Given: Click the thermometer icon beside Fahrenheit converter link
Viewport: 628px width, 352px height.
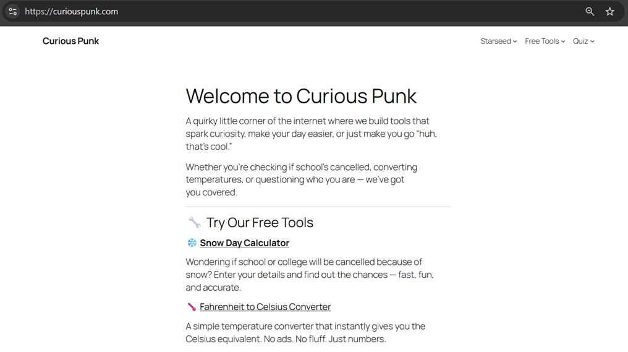Looking at the screenshot, I should 192,307.
